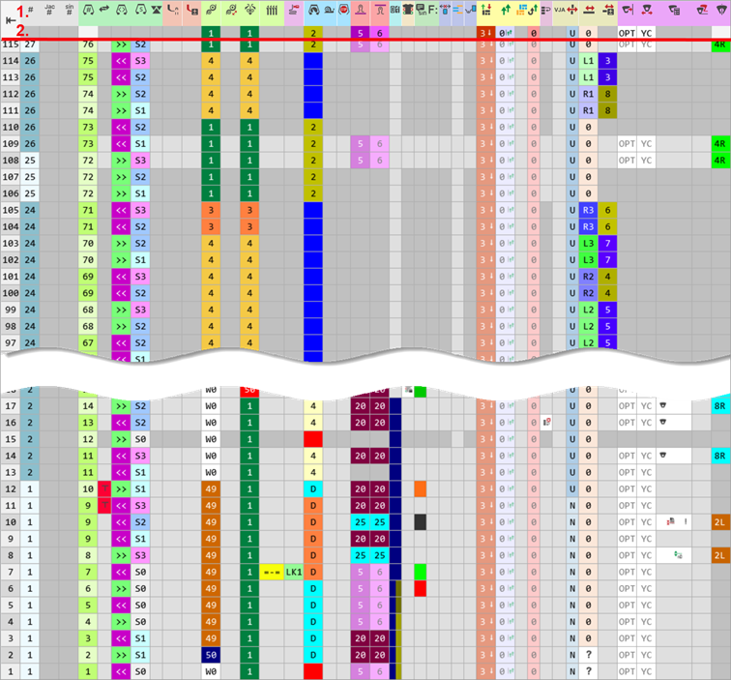Select row number 115 in the row header

[11, 45]
